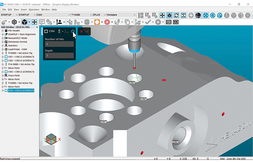
Task: Click the probe icon in CIR4 panel
Action: (x=59, y=31)
